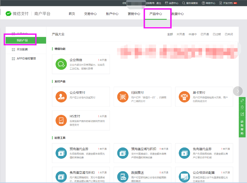Open 消息中心 in the top bar
Viewport: 247px width, 183px height.
[174, 3]
